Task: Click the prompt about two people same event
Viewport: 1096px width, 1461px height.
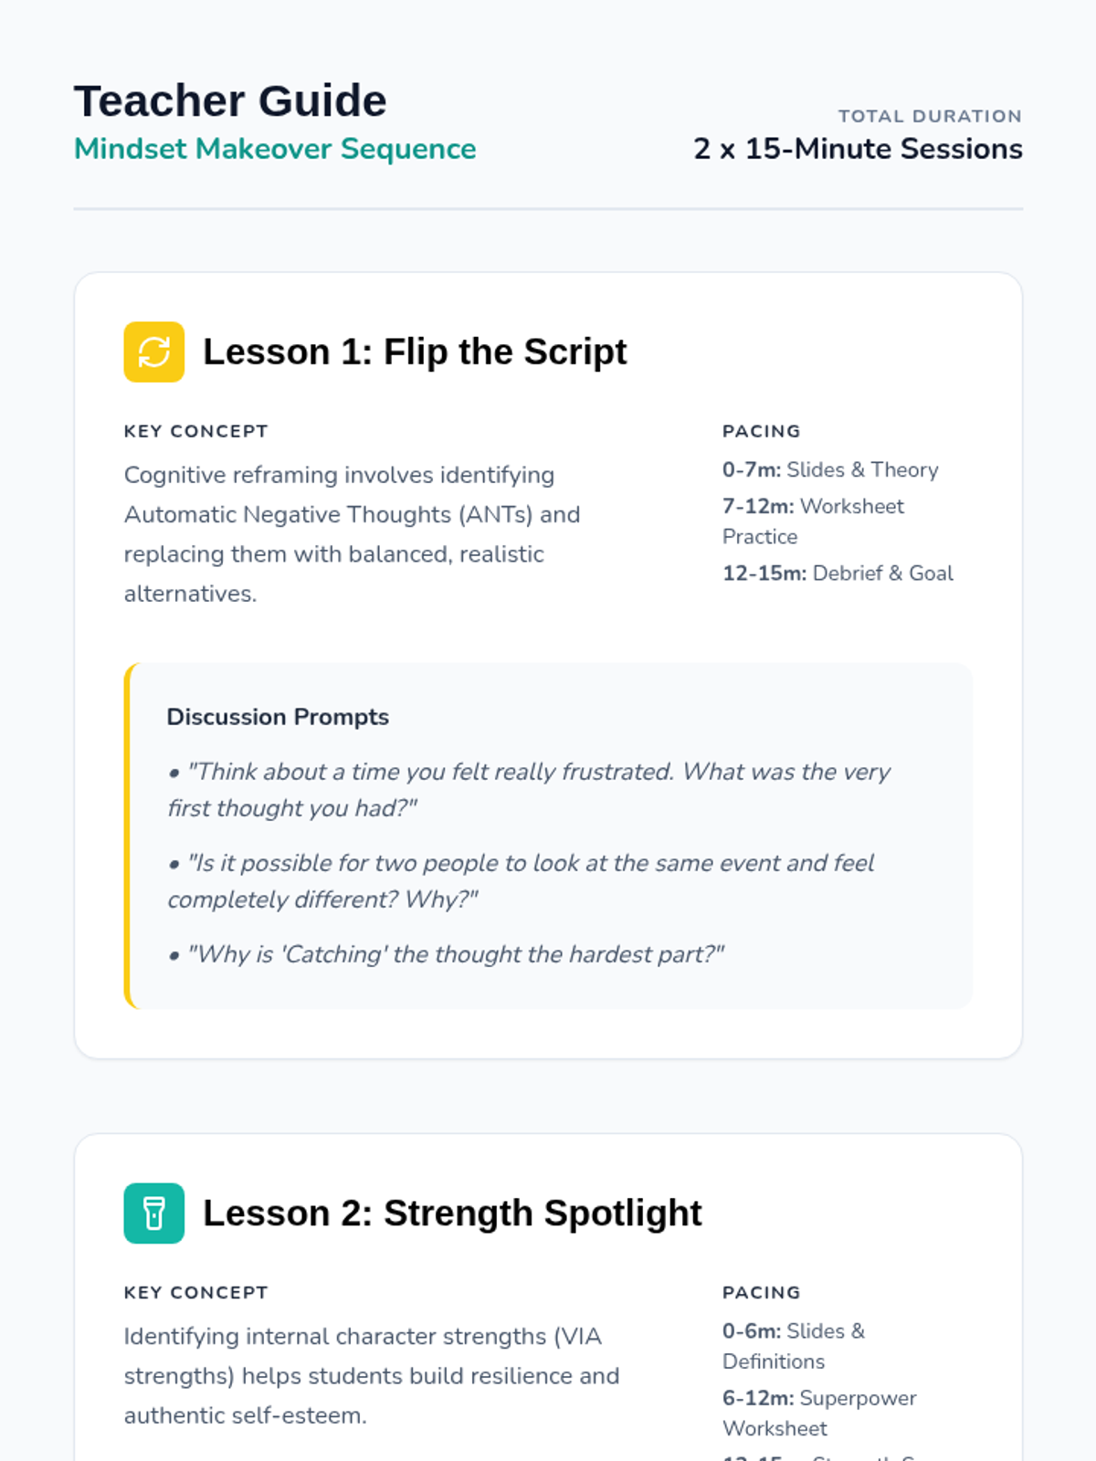Action: [521, 881]
